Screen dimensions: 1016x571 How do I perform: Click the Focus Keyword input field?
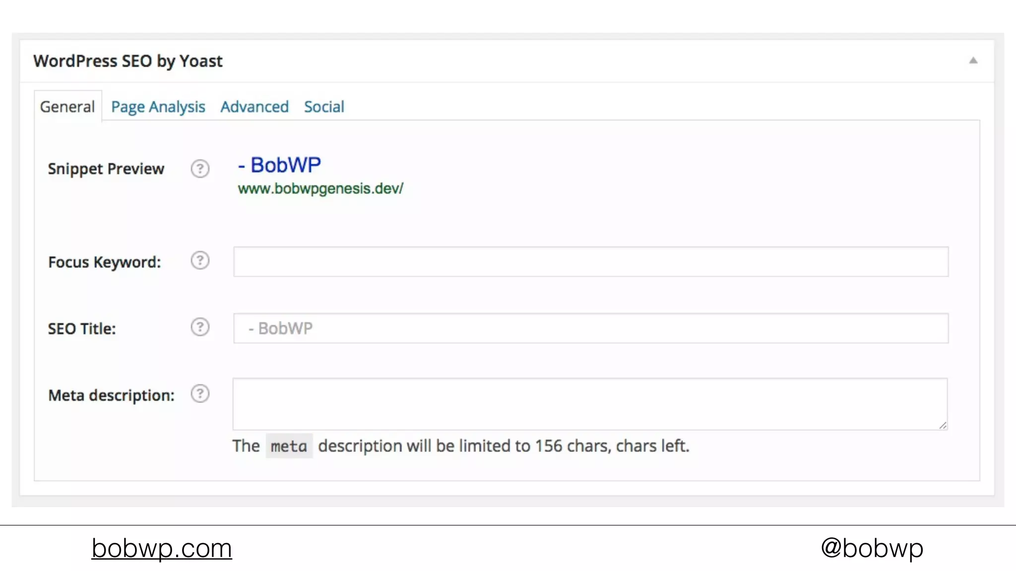(590, 262)
